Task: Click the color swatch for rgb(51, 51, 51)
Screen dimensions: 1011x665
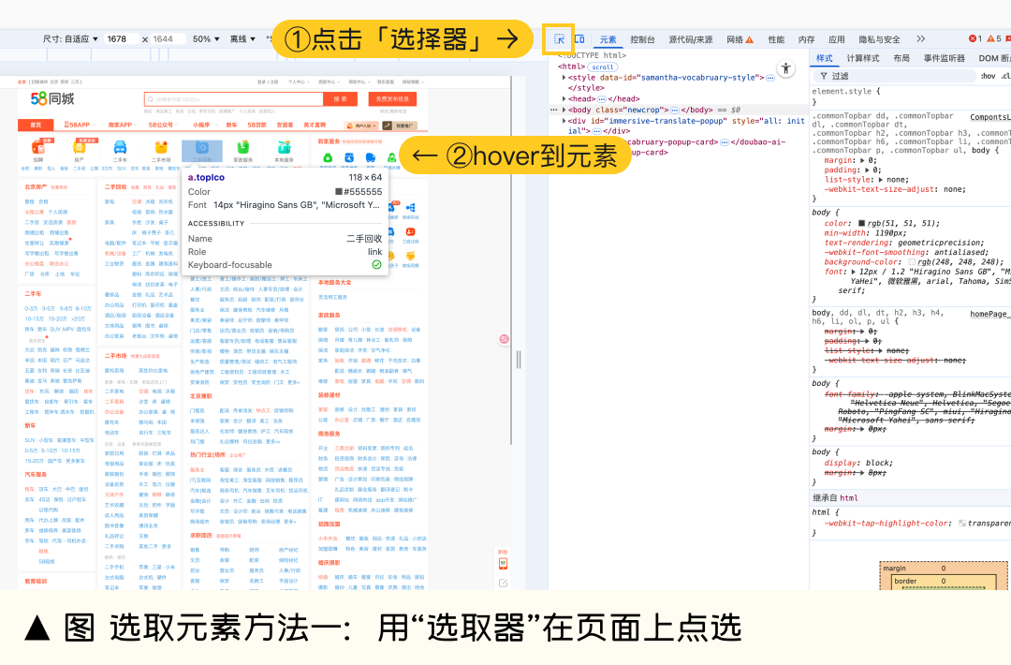Action: (861, 223)
